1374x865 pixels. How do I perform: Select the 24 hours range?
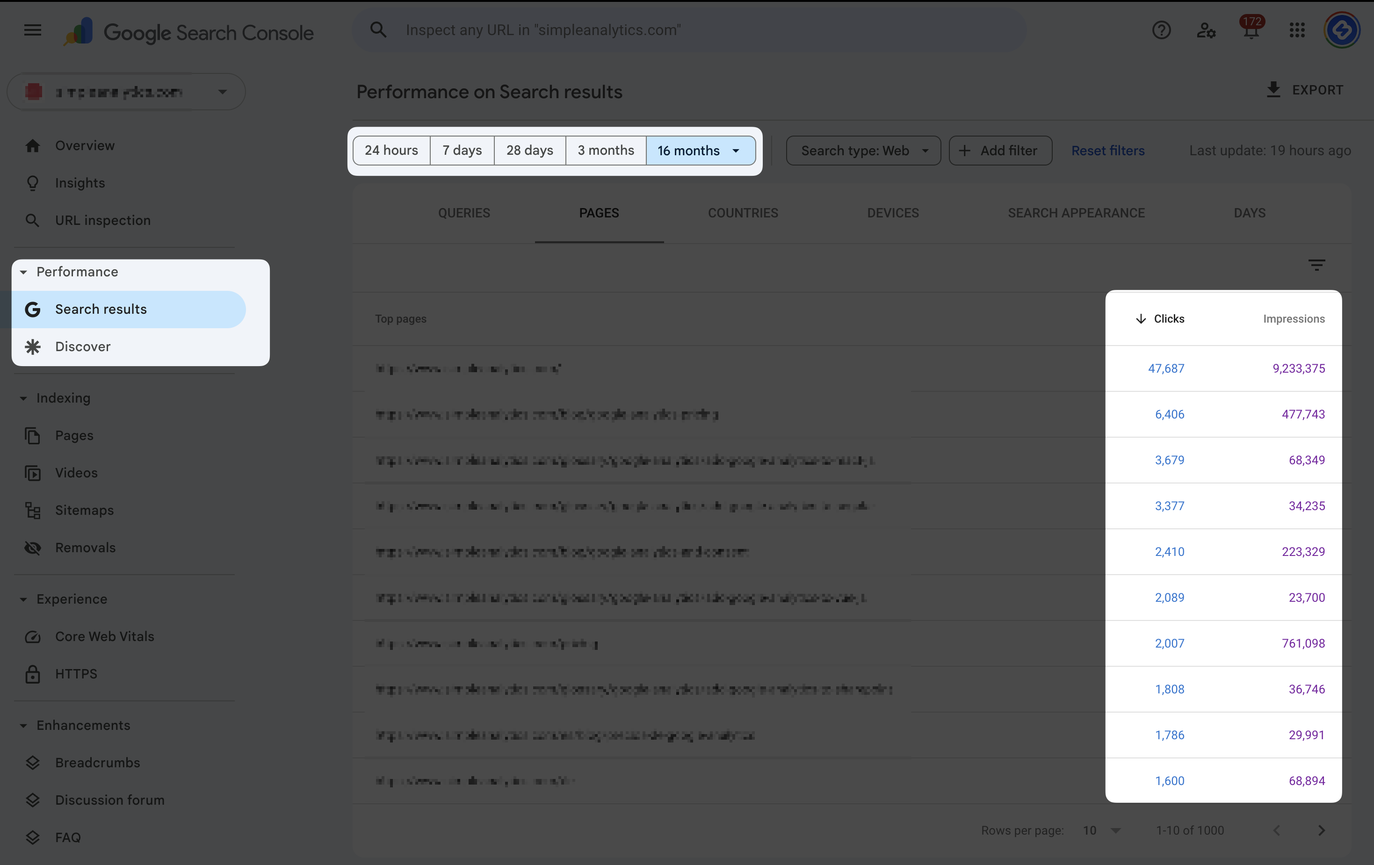coord(391,151)
